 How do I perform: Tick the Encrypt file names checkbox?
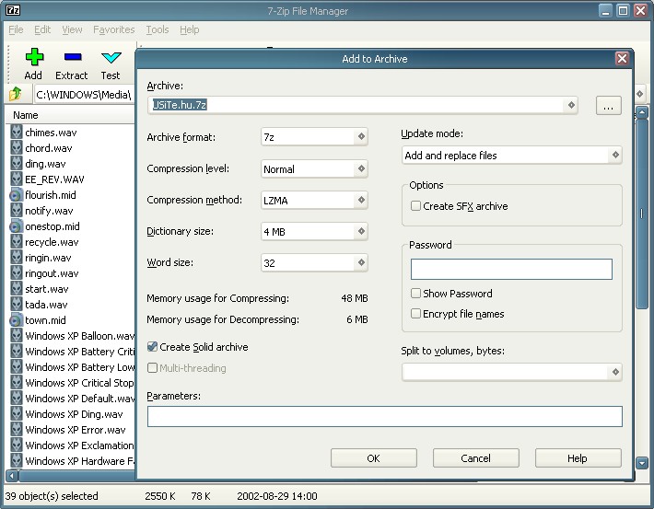click(416, 314)
